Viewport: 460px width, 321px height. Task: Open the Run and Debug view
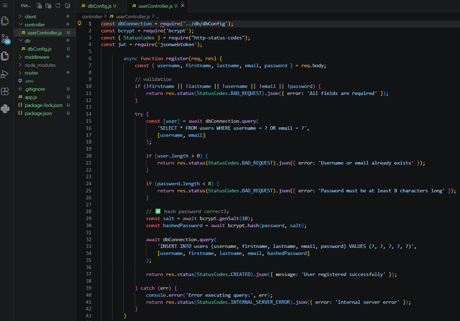[5, 74]
